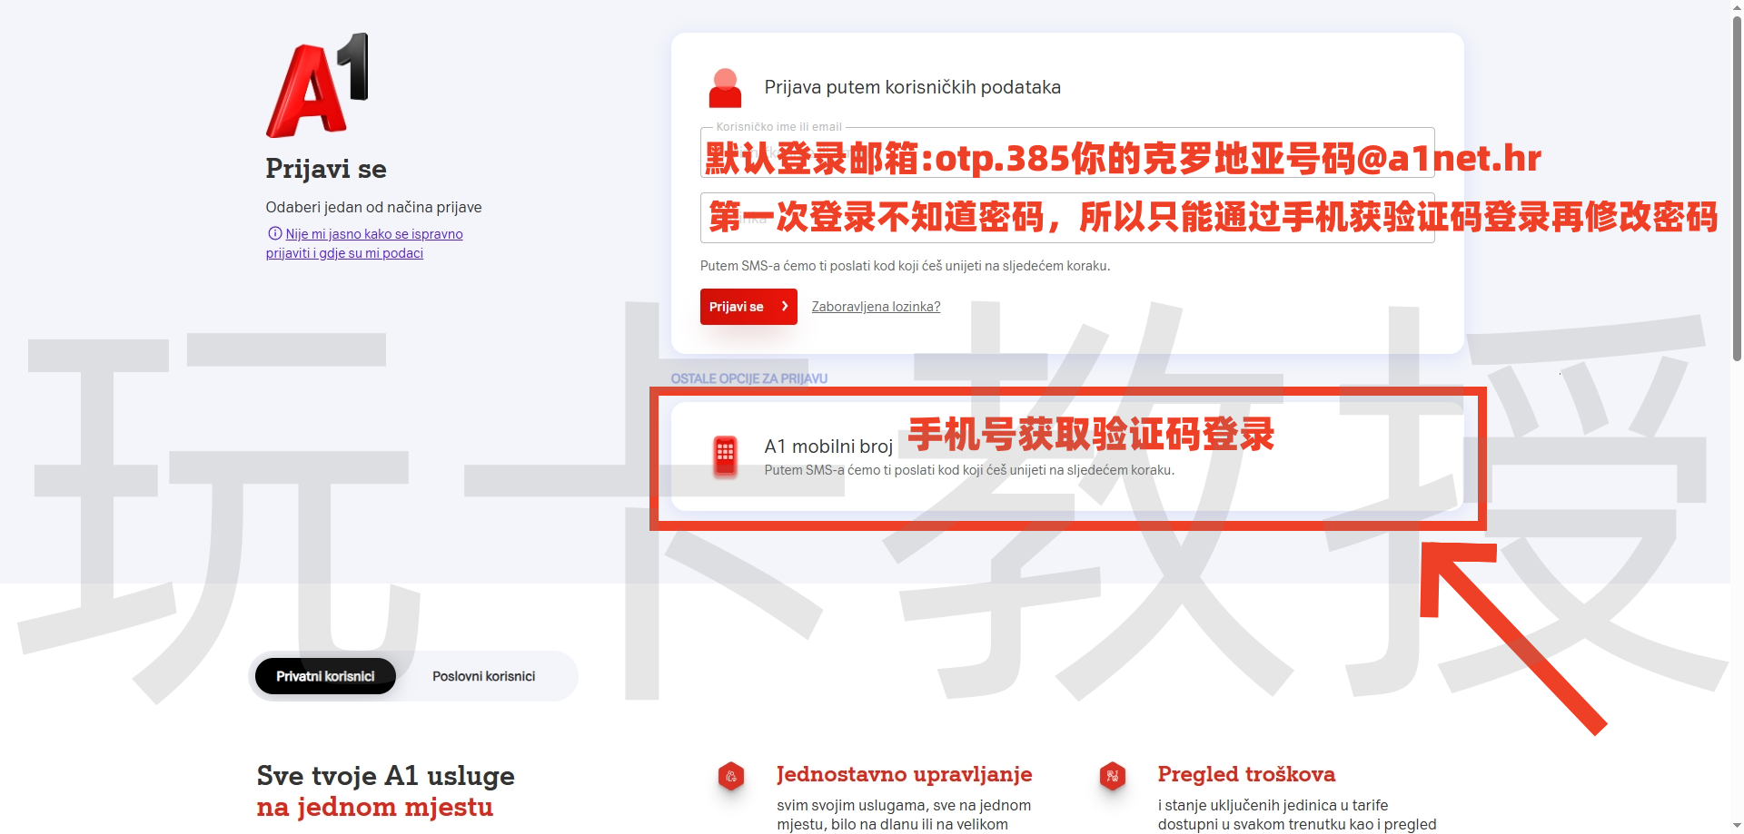Open 'Nije mi jasno kako se ispravno prijaviti' help link
This screenshot has width=1744, height=834.
coord(363,243)
